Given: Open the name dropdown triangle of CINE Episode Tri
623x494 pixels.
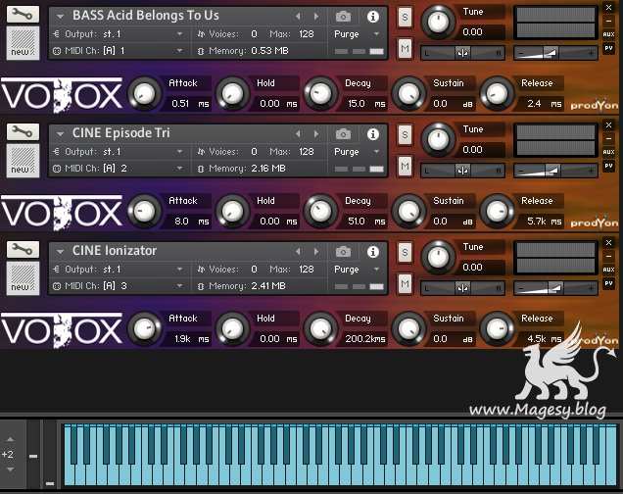Looking at the screenshot, I should click(x=60, y=134).
